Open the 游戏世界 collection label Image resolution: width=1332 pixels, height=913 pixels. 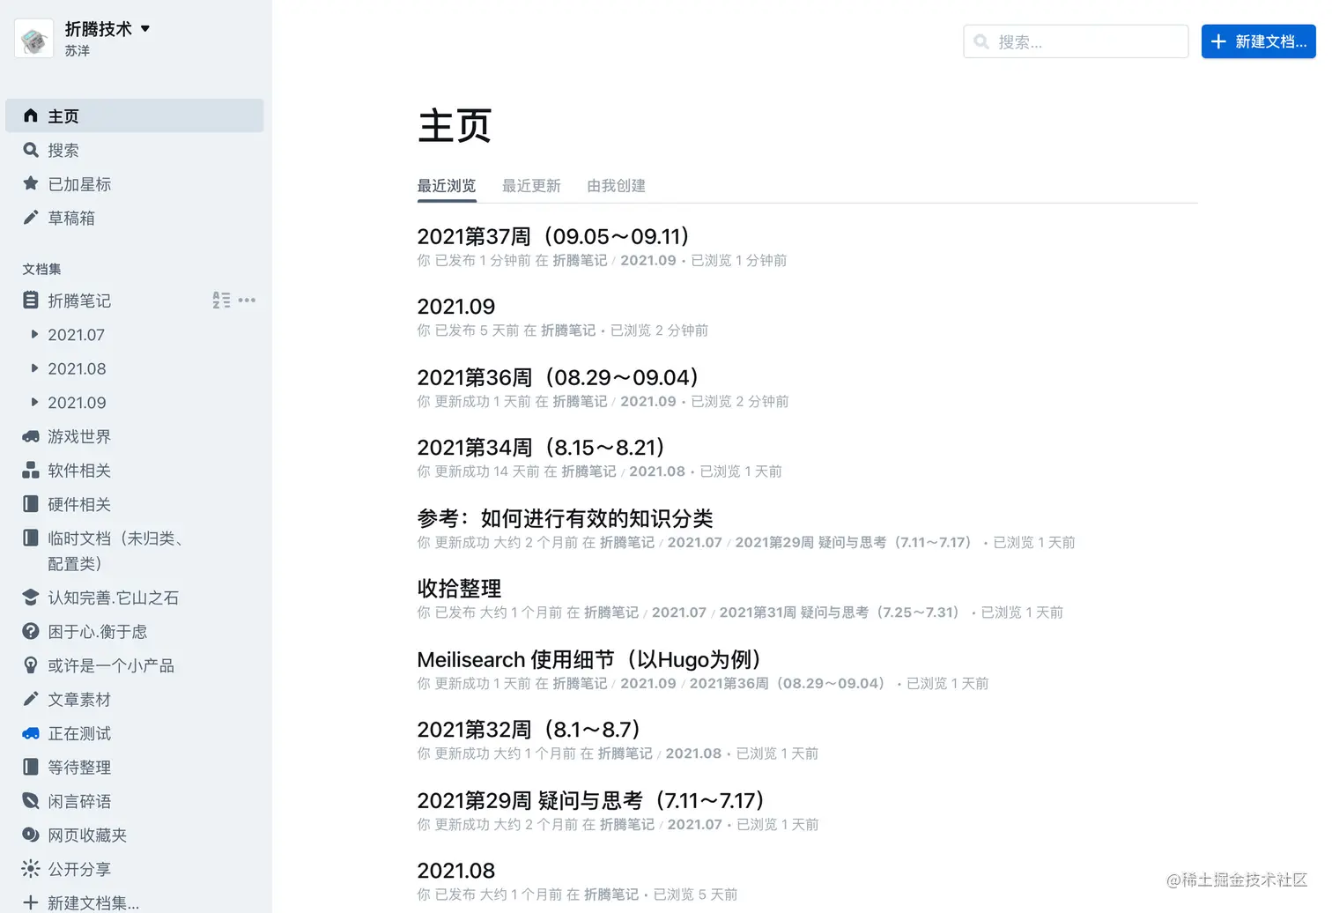point(79,436)
